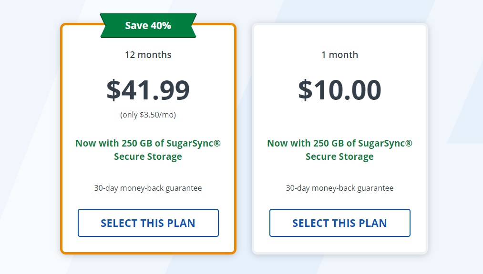Select the 1 month plan button
483x274 pixels.
tap(340, 223)
